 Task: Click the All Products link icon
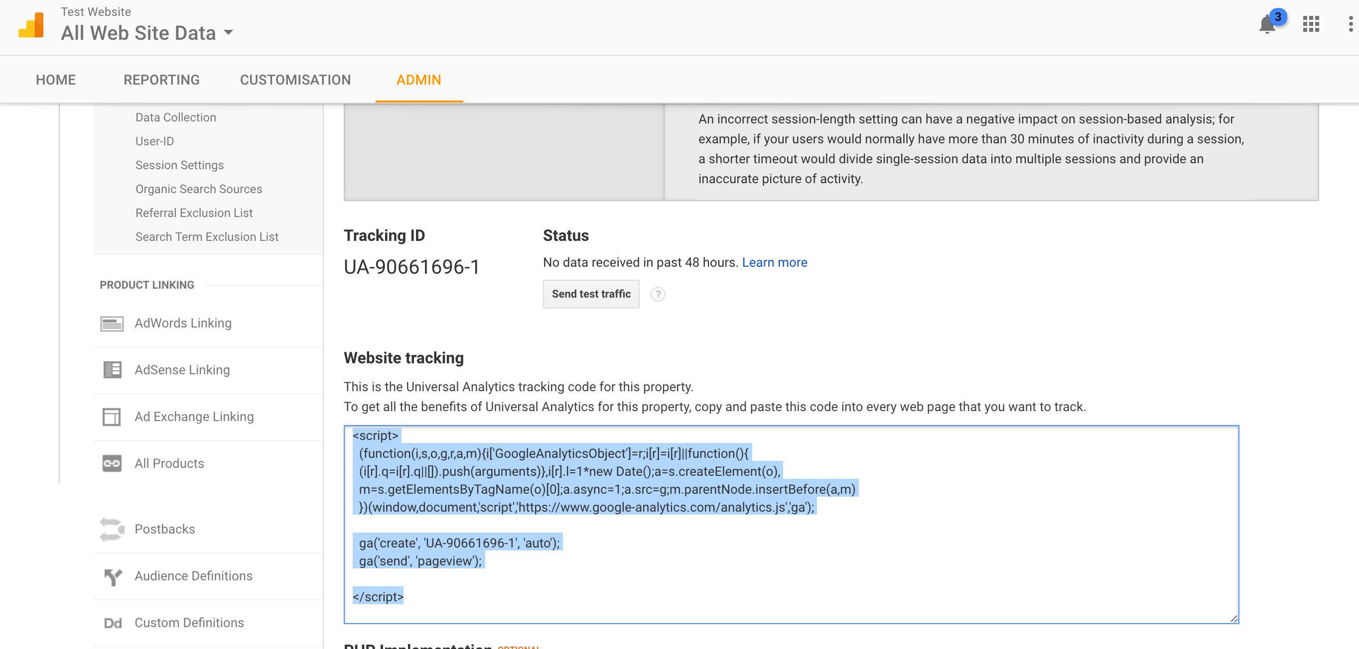pyautogui.click(x=112, y=463)
